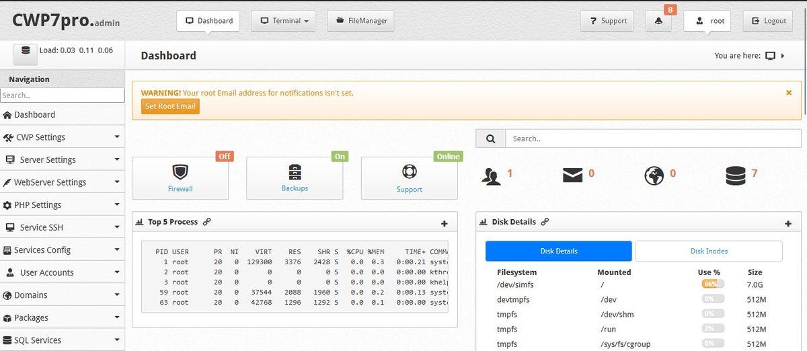Click the domains globe count icon

654,175
